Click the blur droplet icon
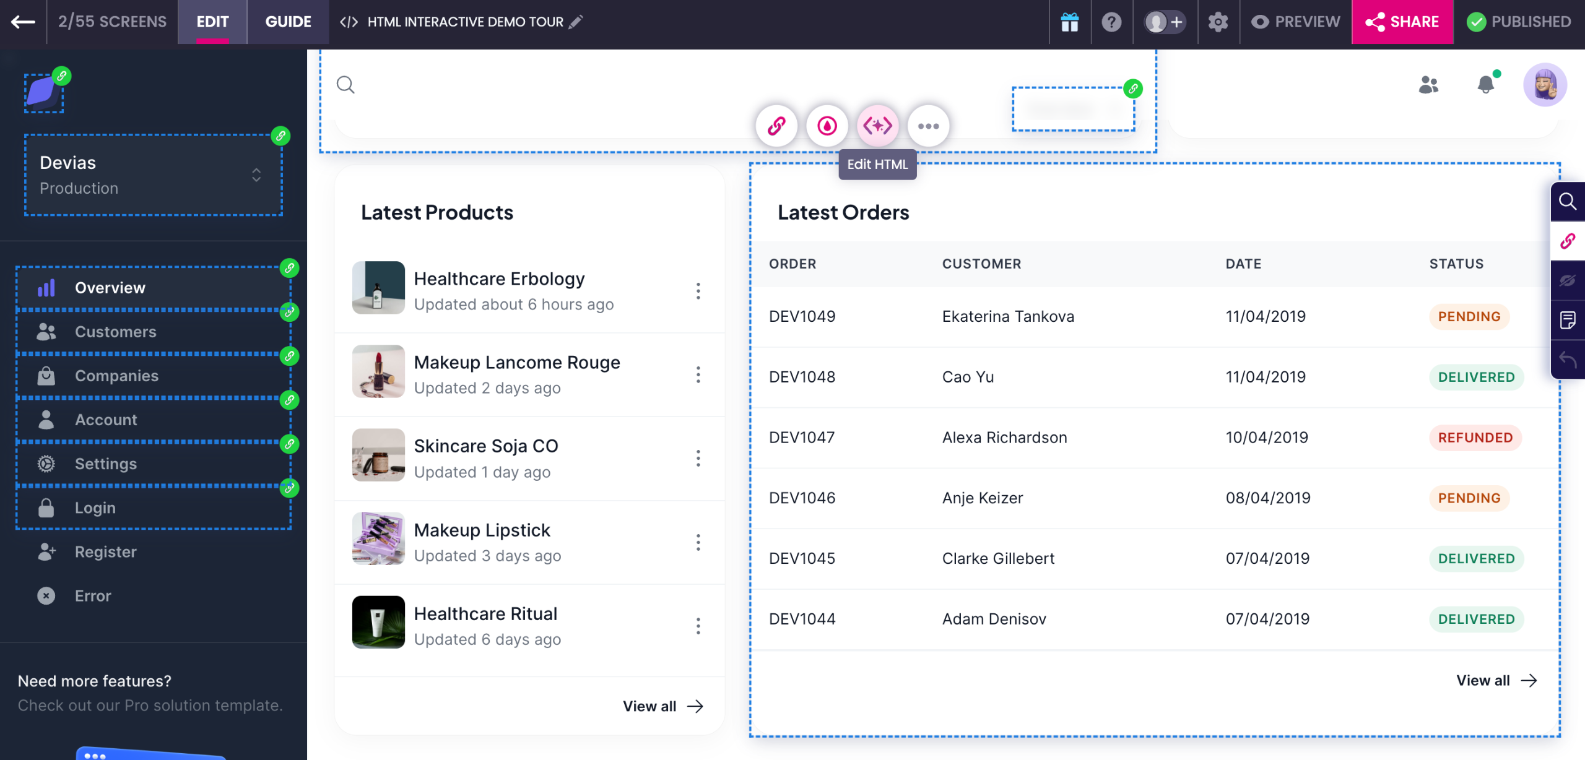1585x760 pixels. [x=827, y=126]
